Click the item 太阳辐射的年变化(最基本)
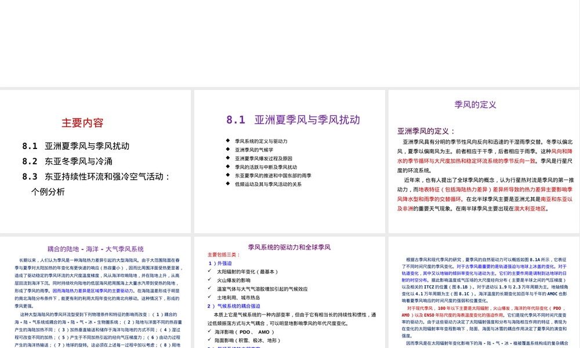Image resolution: width=580 pixels, height=348 pixels. pyautogui.click(x=248, y=272)
